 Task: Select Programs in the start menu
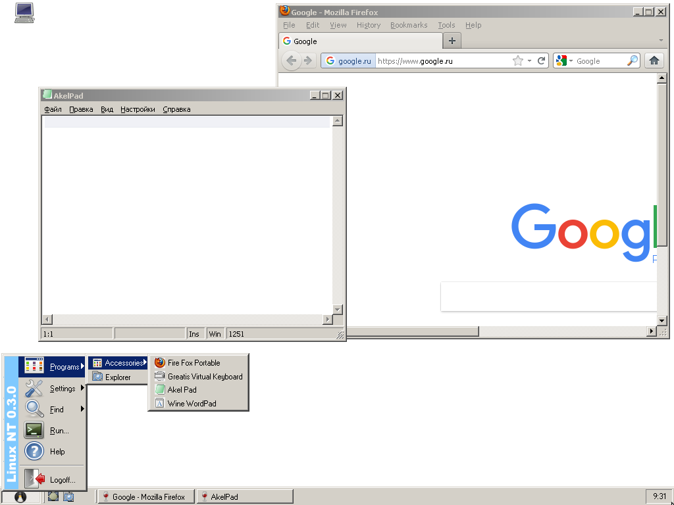52,367
